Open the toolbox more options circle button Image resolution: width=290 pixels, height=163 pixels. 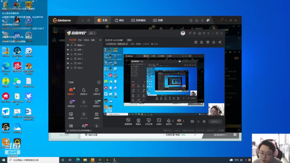coord(99,82)
